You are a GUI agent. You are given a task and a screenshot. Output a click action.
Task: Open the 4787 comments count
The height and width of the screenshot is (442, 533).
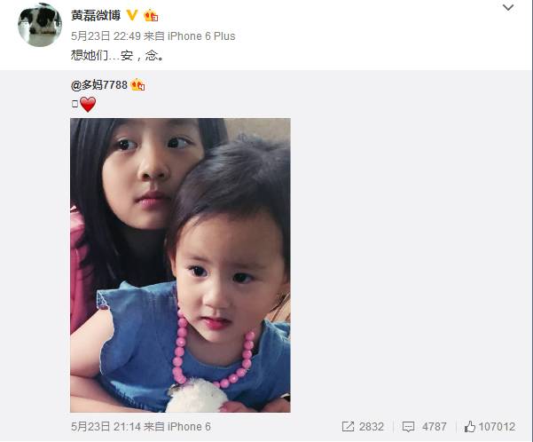434,427
